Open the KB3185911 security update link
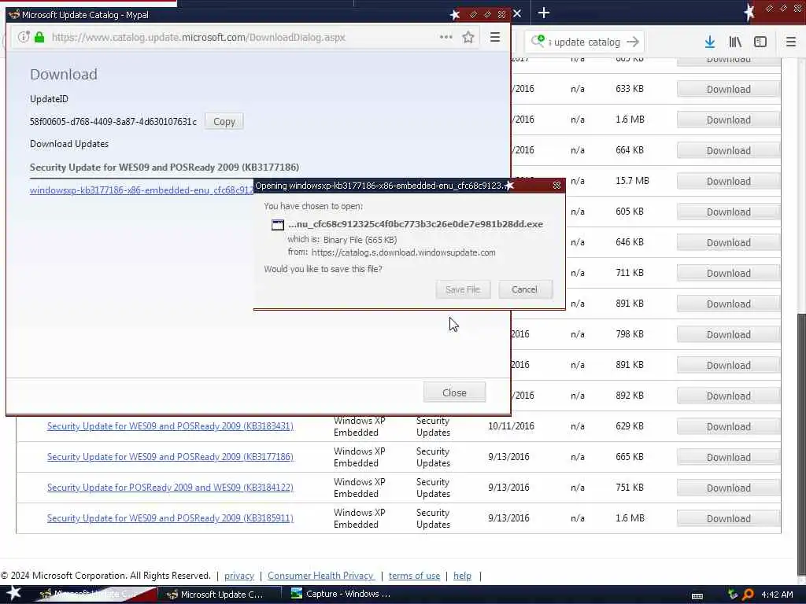 point(170,518)
